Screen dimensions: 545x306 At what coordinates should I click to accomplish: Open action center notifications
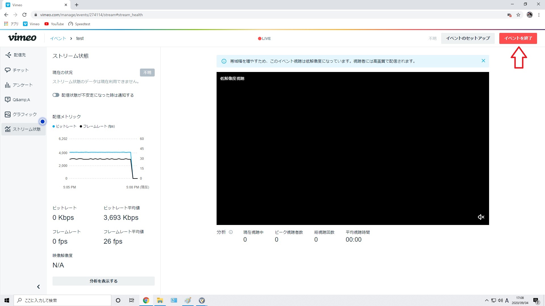coord(536,300)
